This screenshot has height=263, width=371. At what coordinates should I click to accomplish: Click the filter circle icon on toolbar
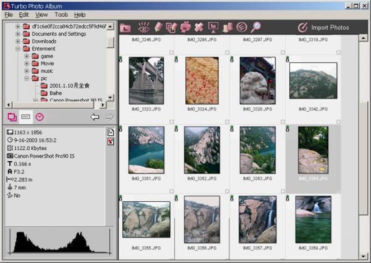click(x=242, y=27)
